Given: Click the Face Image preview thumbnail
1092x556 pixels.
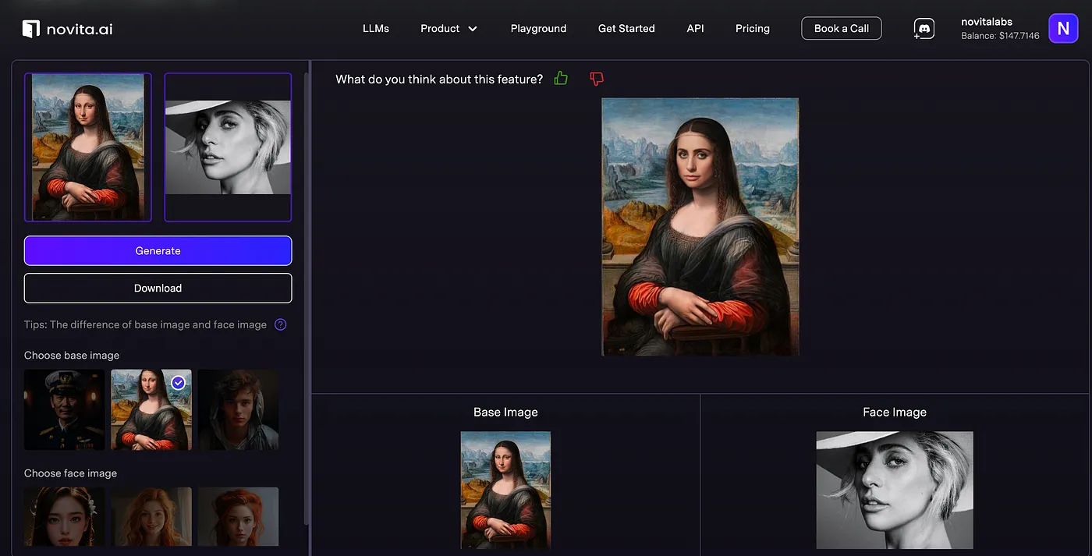Looking at the screenshot, I should (895, 490).
